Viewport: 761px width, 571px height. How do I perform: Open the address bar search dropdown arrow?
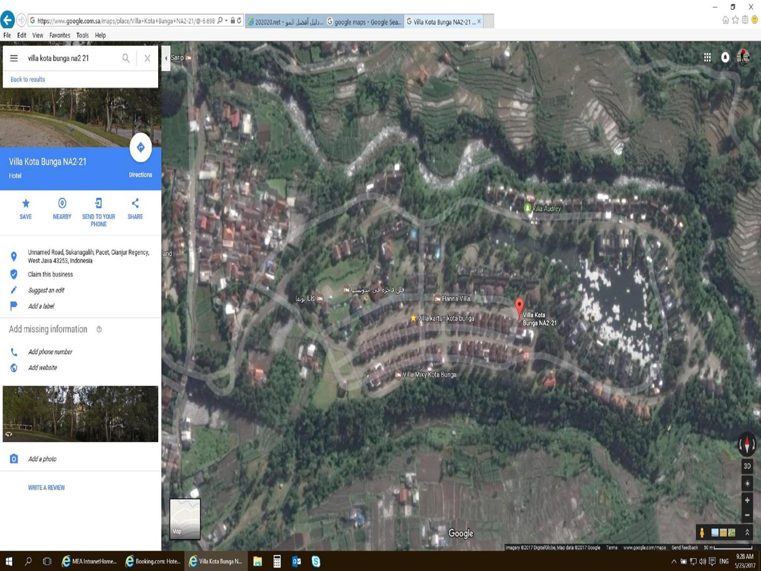click(x=226, y=20)
